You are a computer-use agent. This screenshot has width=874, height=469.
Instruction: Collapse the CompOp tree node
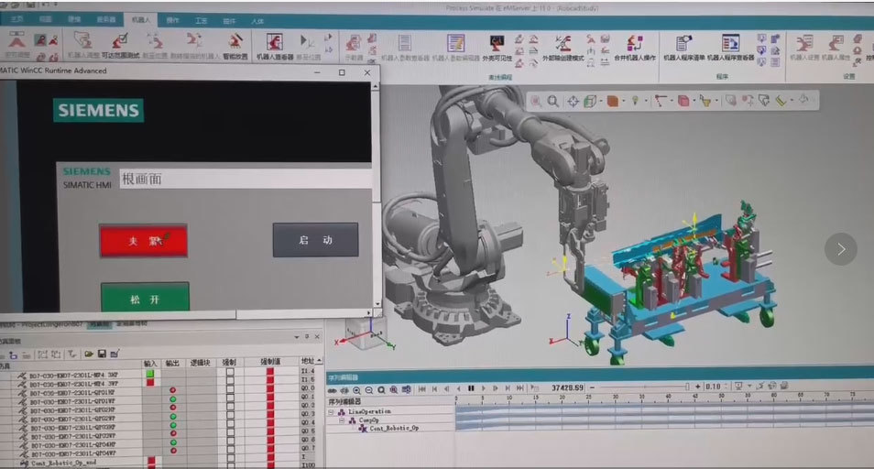[x=342, y=420]
